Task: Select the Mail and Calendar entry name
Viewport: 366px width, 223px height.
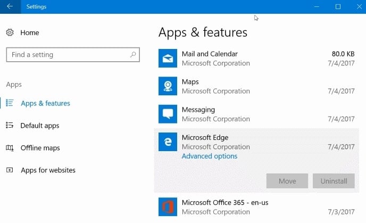Action: 210,54
